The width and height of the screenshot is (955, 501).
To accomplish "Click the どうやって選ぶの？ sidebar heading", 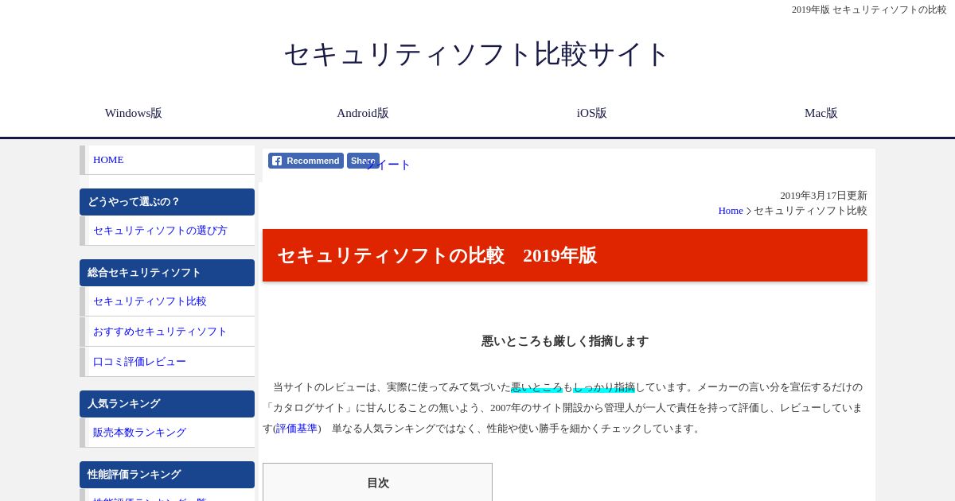I will pyautogui.click(x=167, y=202).
